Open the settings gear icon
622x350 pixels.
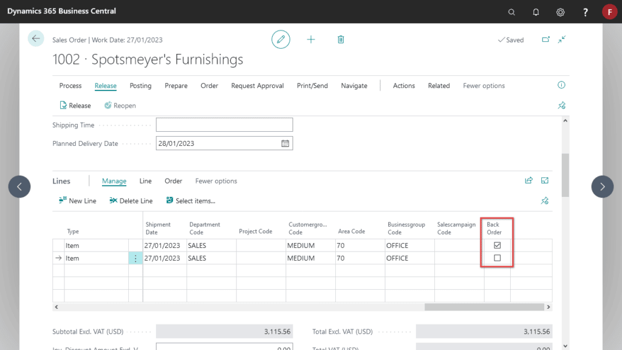pos(561,12)
